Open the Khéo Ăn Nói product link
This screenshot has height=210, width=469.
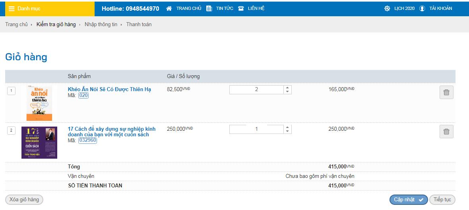(109, 89)
